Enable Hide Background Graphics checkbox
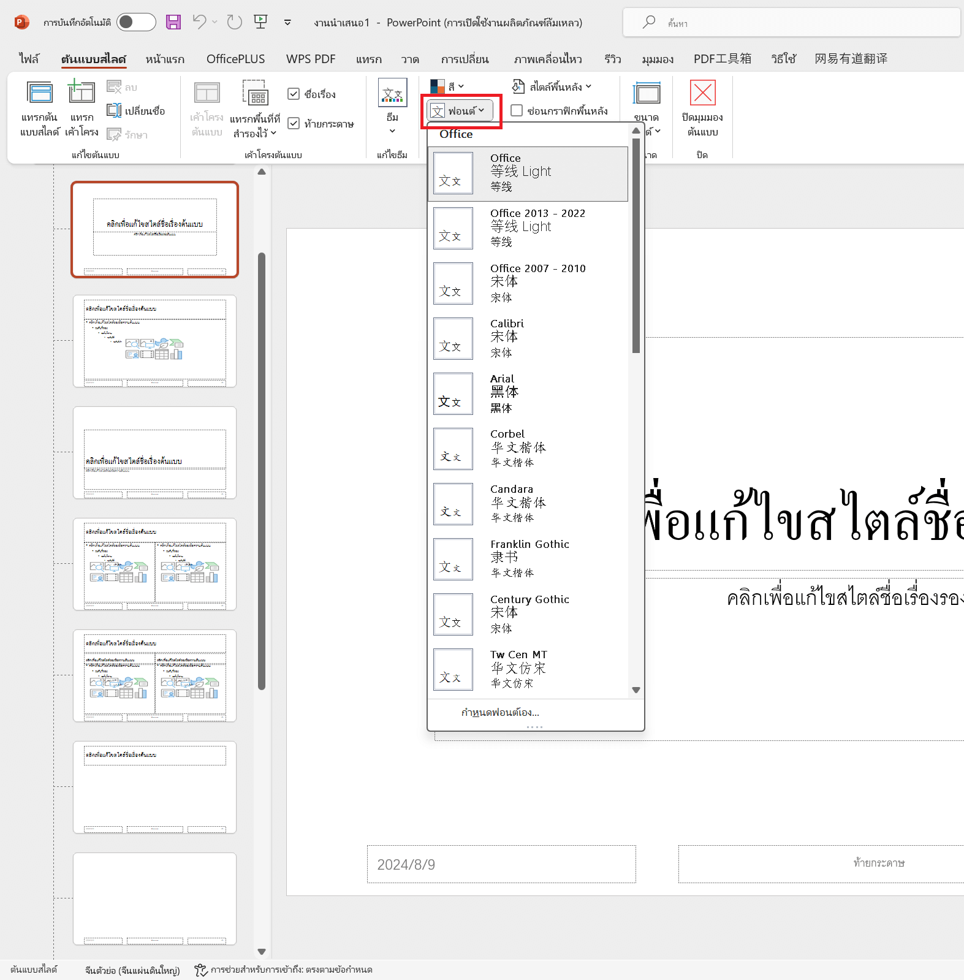964x980 pixels. coord(517,110)
